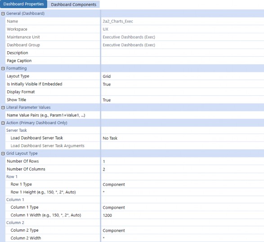Edit the Display Format value field

(x=183, y=92)
